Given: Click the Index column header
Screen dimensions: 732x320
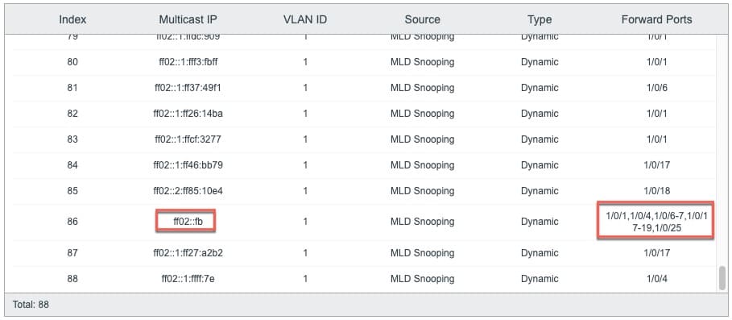Looking at the screenshot, I should [x=72, y=19].
